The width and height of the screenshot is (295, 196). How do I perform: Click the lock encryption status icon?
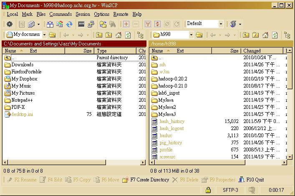(x=208, y=190)
